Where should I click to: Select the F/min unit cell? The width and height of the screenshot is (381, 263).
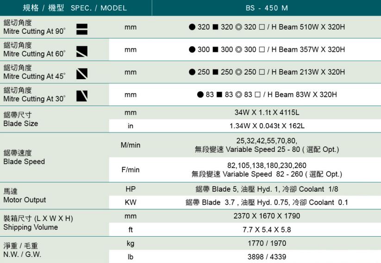tap(131, 170)
